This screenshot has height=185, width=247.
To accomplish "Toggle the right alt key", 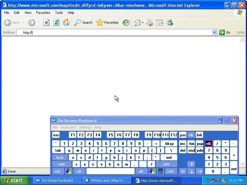I will (141, 171).
